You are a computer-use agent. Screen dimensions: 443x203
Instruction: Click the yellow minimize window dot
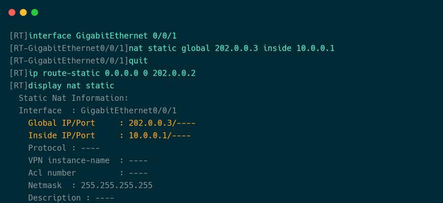pyautogui.click(x=23, y=12)
